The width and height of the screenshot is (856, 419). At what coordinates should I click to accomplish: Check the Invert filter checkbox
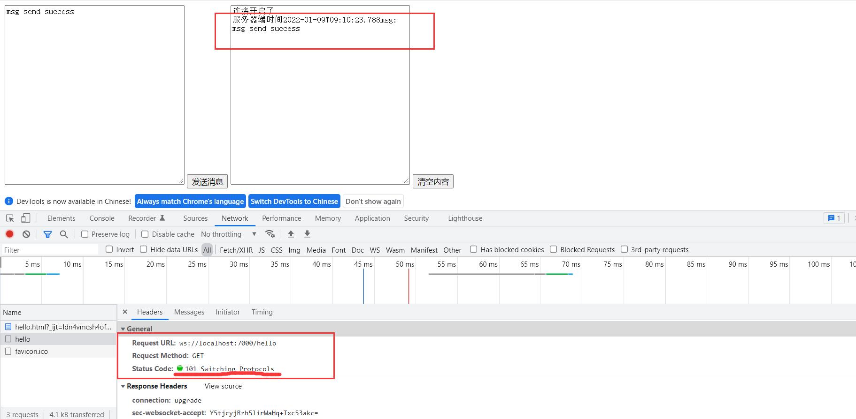(109, 249)
